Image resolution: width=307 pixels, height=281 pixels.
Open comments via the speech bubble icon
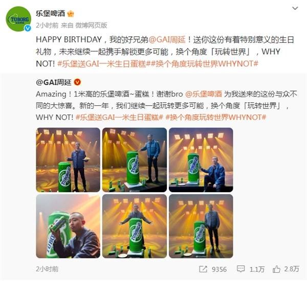point(240,269)
